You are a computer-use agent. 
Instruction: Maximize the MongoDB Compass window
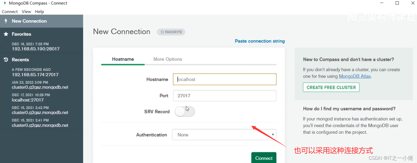coord(397,3)
